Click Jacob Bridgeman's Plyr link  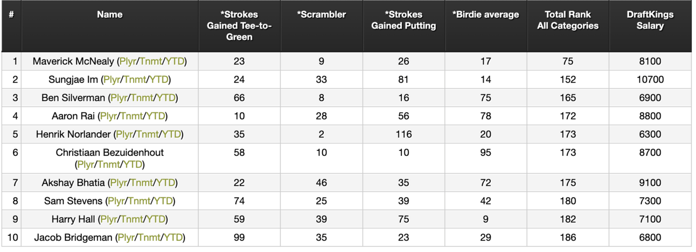[x=126, y=237]
